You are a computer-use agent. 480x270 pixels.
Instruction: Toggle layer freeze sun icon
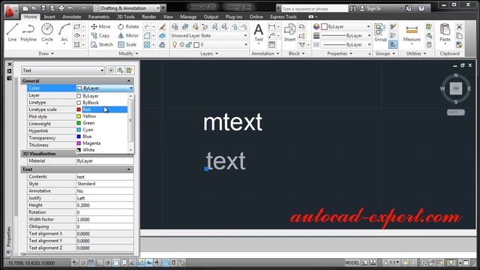point(181,45)
